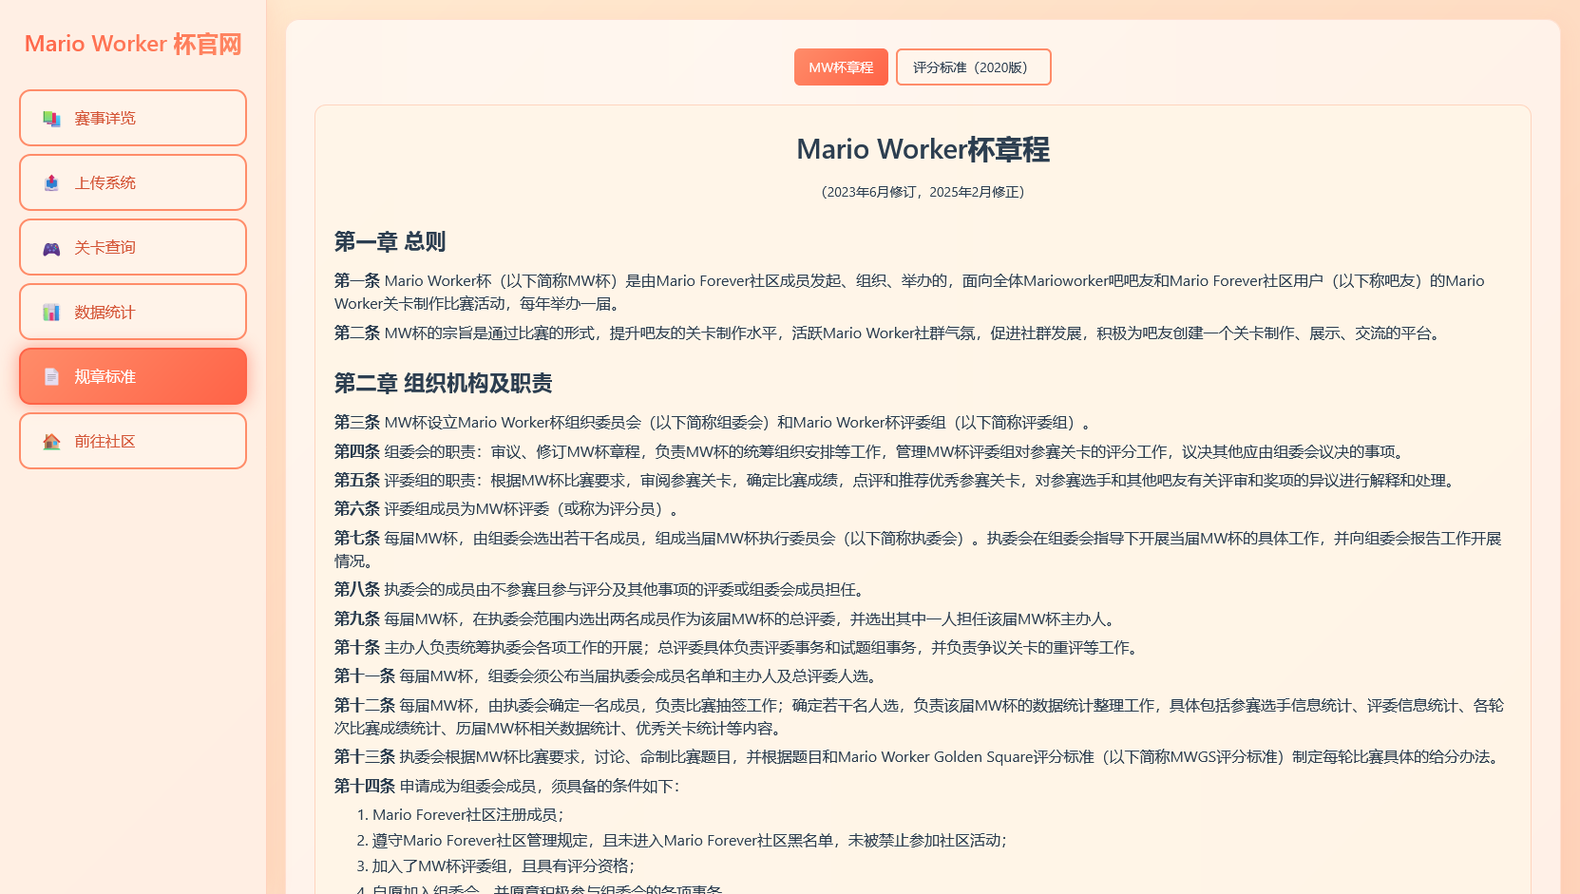Open 数据统计 in the sidebar
This screenshot has width=1580, height=894.
pos(133,312)
